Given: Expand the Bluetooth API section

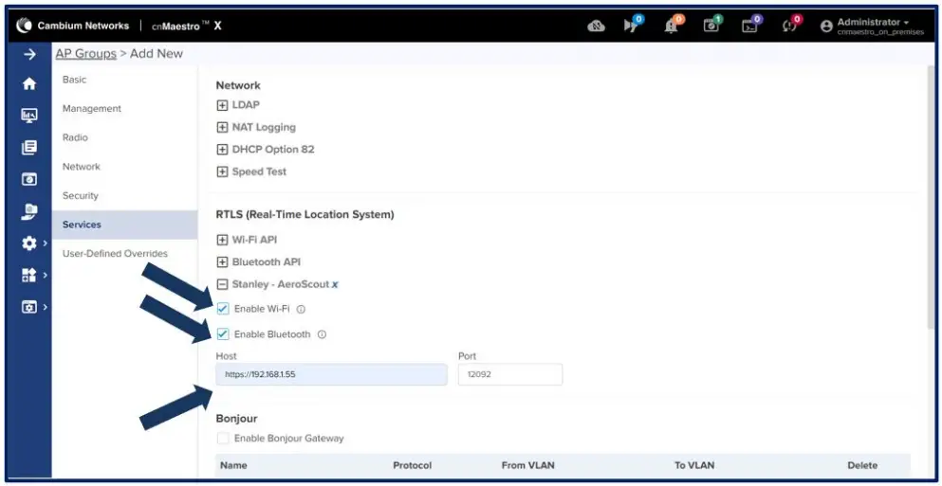Looking at the screenshot, I should (x=222, y=262).
